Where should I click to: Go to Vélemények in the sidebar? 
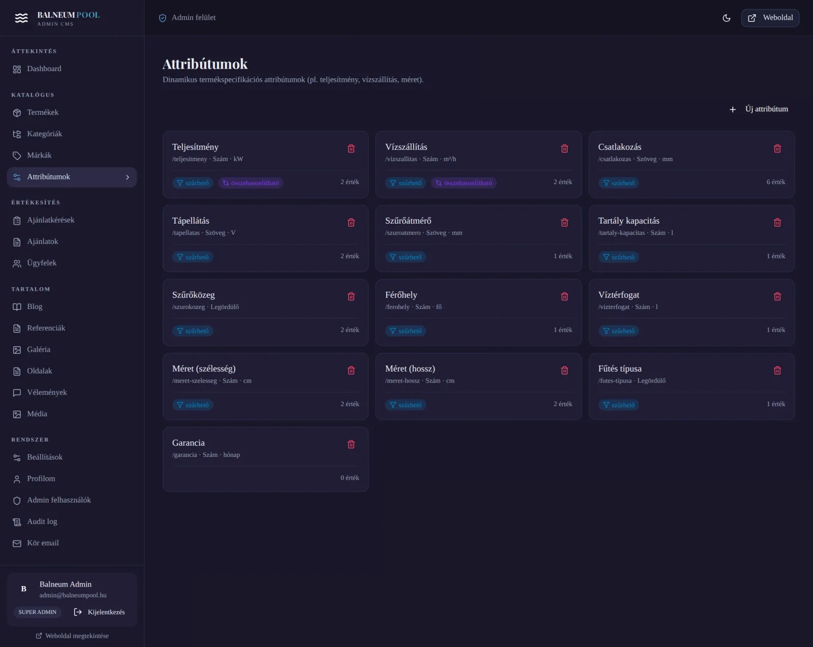click(72, 392)
